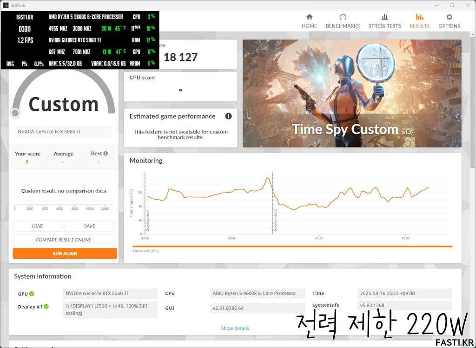Open the Show details link
This screenshot has height=348, width=476.
[x=235, y=328]
